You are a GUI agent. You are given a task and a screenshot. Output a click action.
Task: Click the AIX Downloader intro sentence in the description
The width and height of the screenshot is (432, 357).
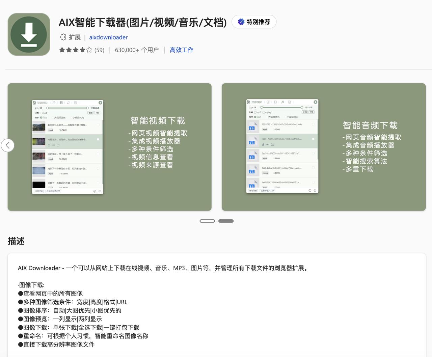click(163, 268)
